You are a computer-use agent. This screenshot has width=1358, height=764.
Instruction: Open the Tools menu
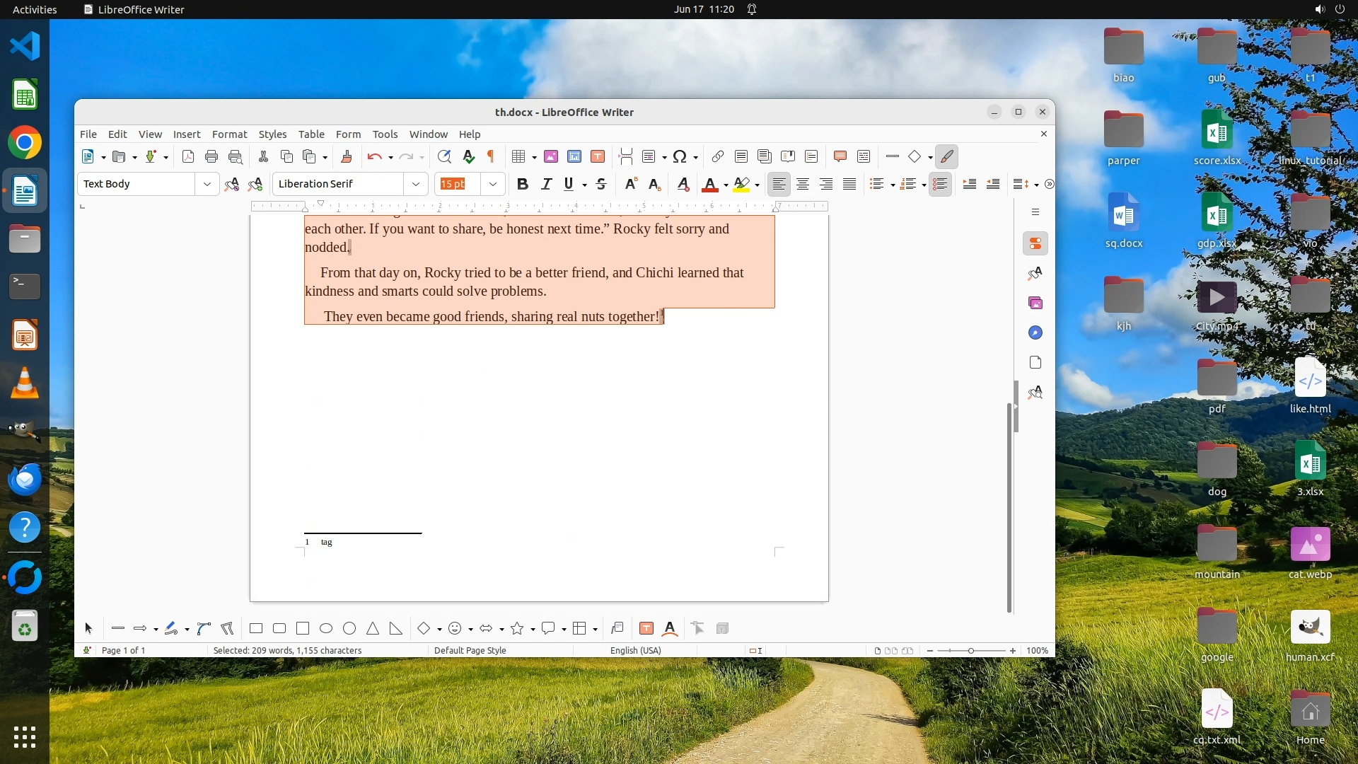(x=385, y=134)
